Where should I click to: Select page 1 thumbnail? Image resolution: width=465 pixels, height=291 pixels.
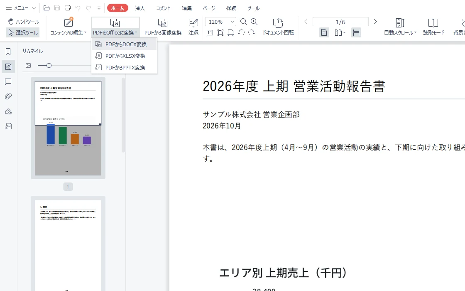pyautogui.click(x=68, y=128)
